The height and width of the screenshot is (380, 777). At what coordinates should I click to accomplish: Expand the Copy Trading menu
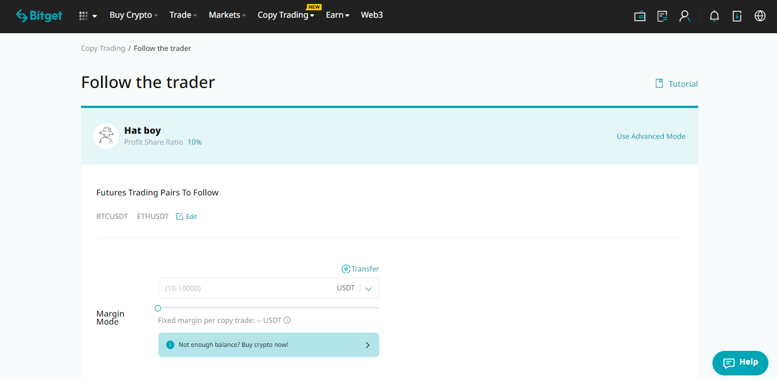(x=286, y=15)
